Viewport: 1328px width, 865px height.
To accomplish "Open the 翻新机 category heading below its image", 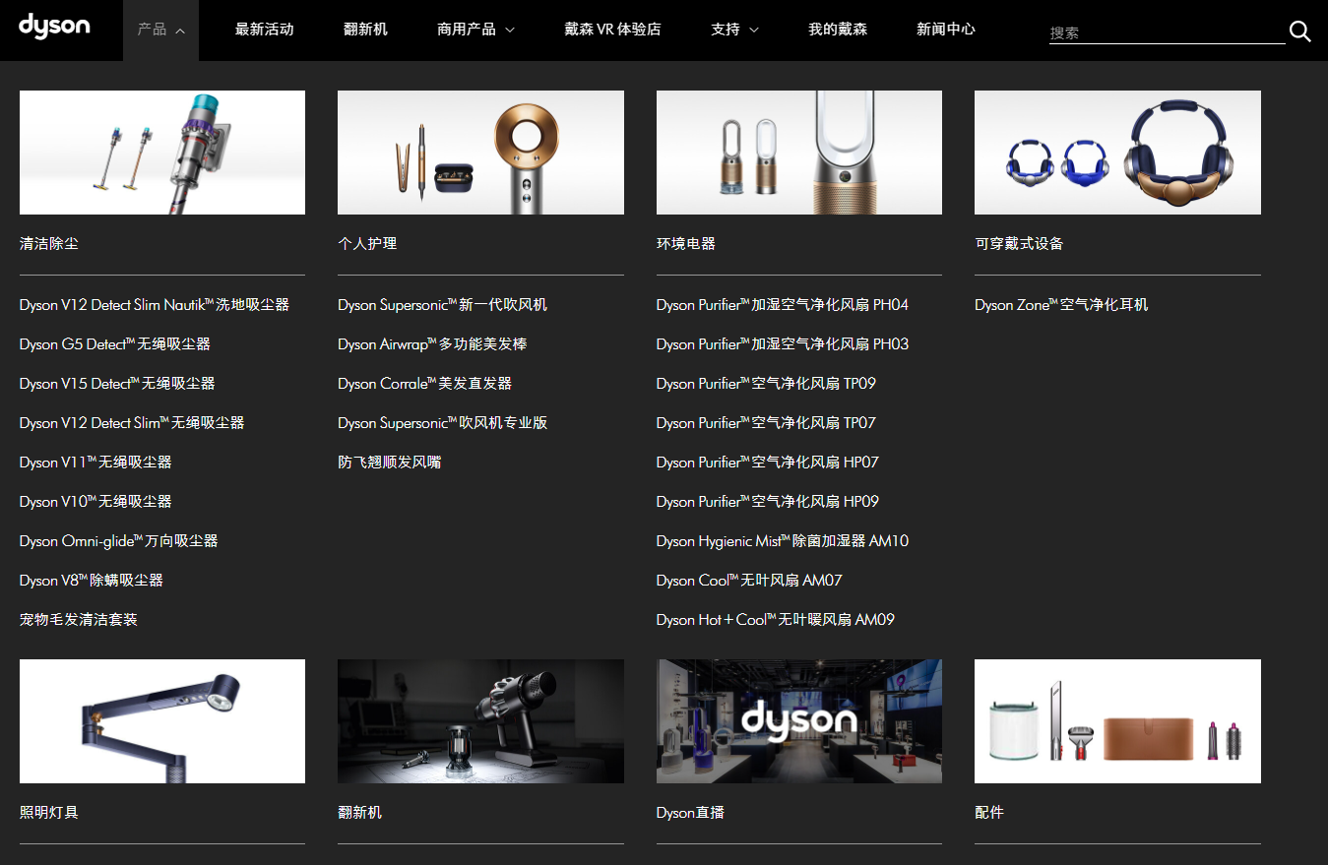I will click(x=360, y=812).
